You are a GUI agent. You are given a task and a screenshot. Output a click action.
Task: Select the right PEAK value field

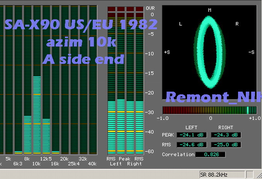point(226,135)
